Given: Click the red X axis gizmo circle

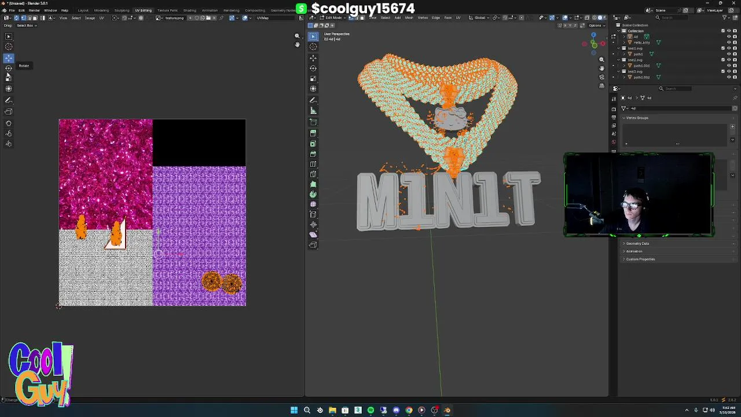Looking at the screenshot, I should tap(603, 43).
